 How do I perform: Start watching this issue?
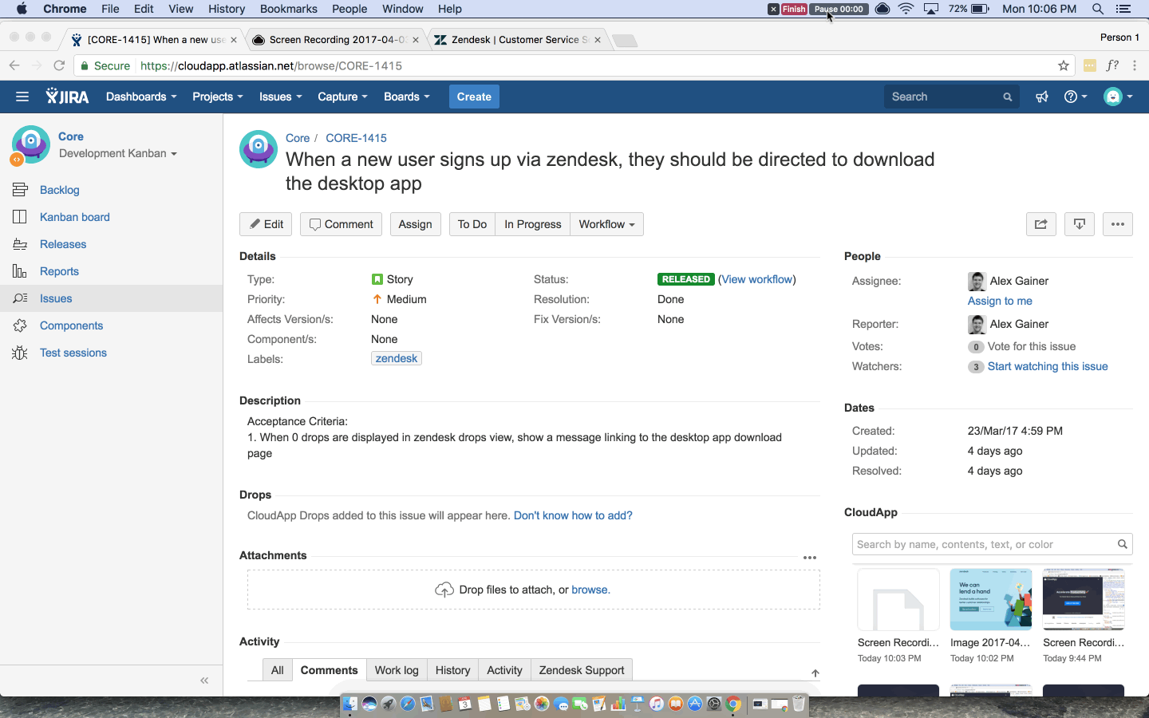point(1047,366)
